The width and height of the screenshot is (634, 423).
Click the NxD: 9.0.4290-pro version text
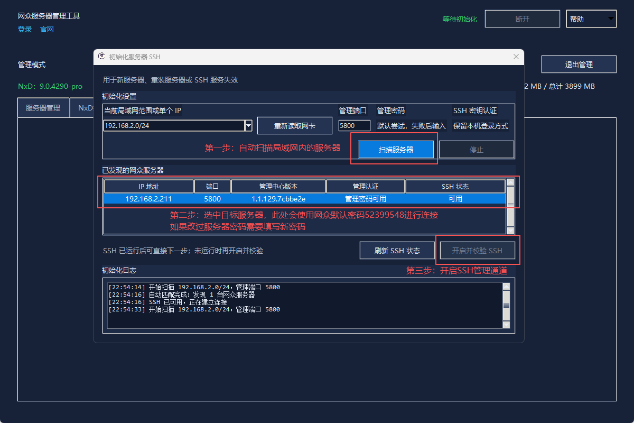[50, 86]
